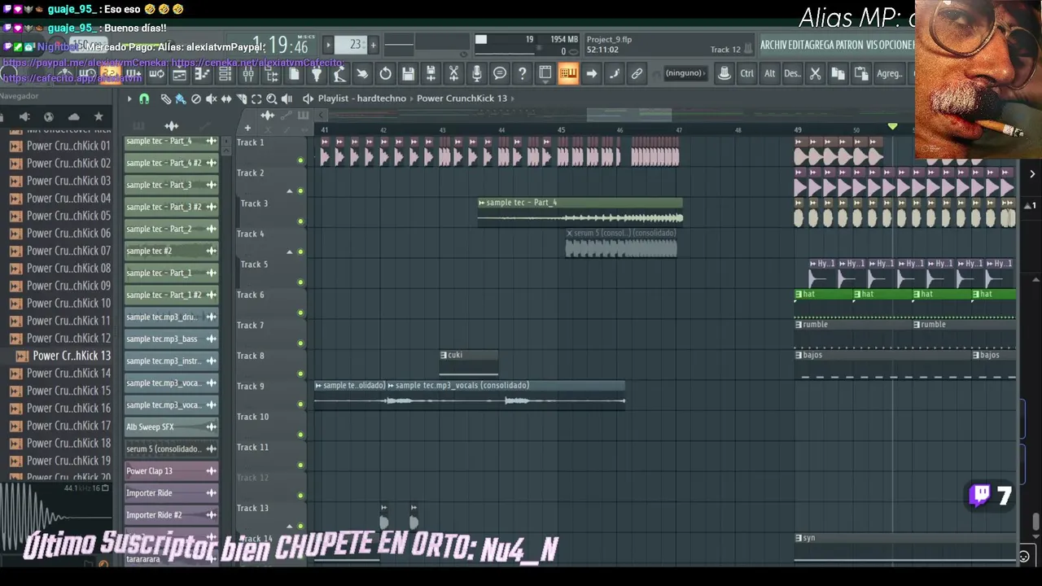Open the EDITA menu
Viewport: 1042px width, 586px height.
tap(796, 46)
